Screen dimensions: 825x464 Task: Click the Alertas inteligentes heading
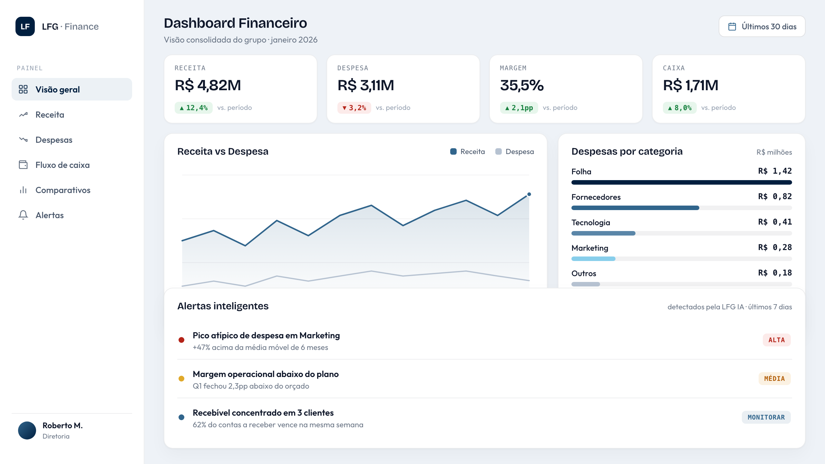pos(223,306)
